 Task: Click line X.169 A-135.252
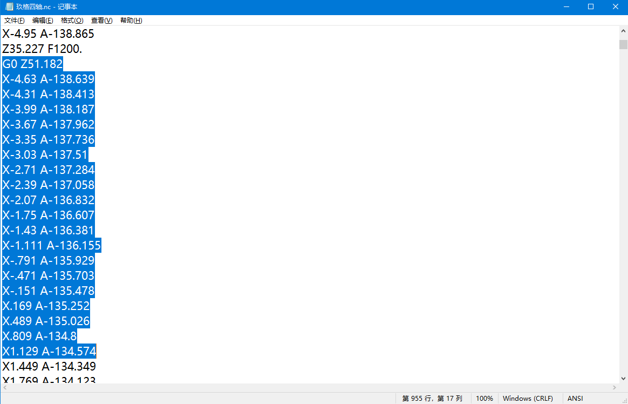coord(46,306)
